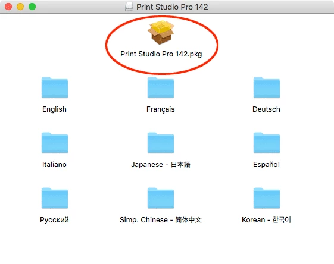The height and width of the screenshot is (264, 334).
Task: Close the Print Studio Pro 142 window
Action: [x=8, y=7]
